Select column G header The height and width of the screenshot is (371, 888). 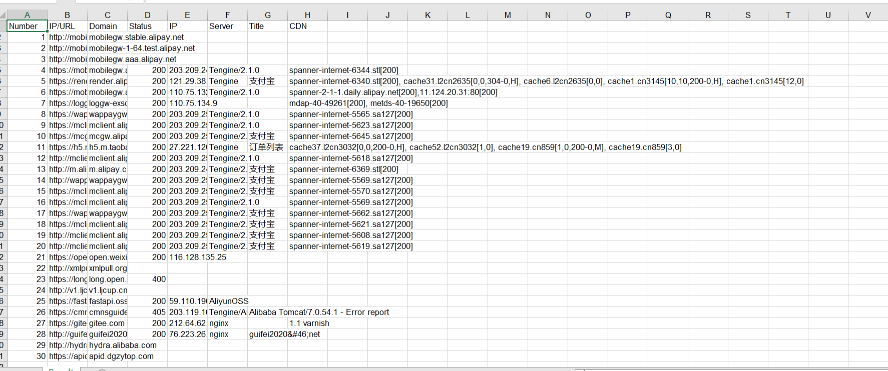click(267, 15)
